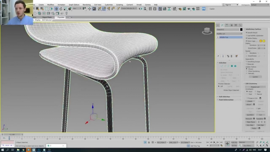Open the Graph Editors menu
This screenshot has width=270, height=152.
(74, 5)
